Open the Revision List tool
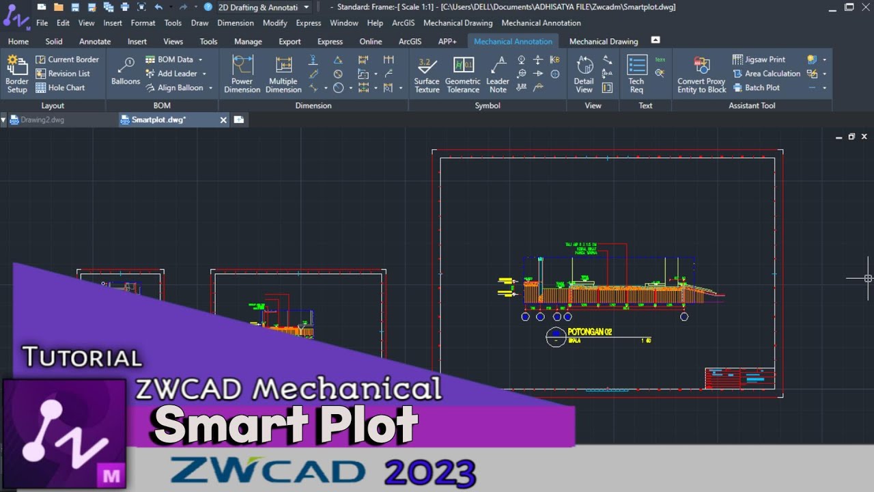The width and height of the screenshot is (874, 492). point(63,74)
